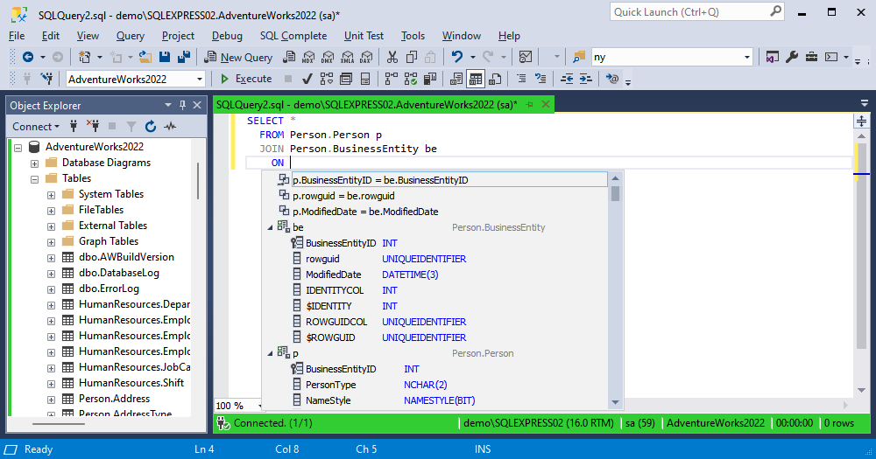Click the New Query button
876x459 pixels.
(238, 57)
